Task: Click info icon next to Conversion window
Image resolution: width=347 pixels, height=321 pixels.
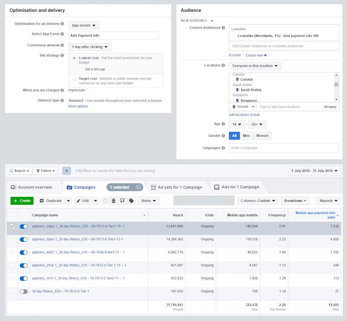Action: pyautogui.click(x=62, y=45)
